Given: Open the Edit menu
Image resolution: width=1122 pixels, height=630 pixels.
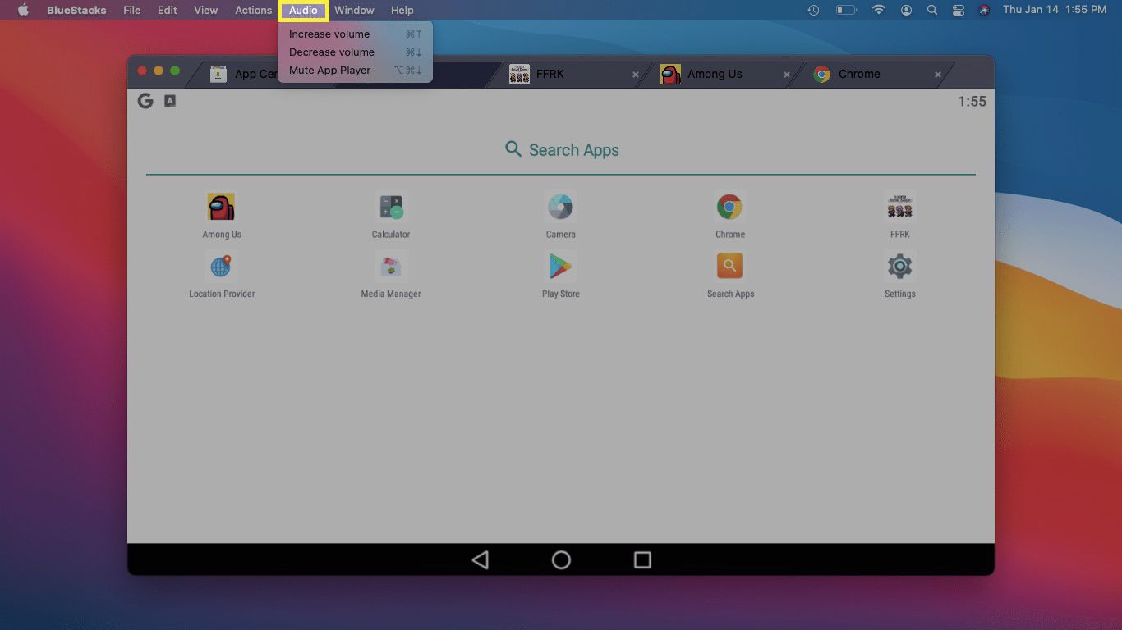Looking at the screenshot, I should pyautogui.click(x=168, y=10).
